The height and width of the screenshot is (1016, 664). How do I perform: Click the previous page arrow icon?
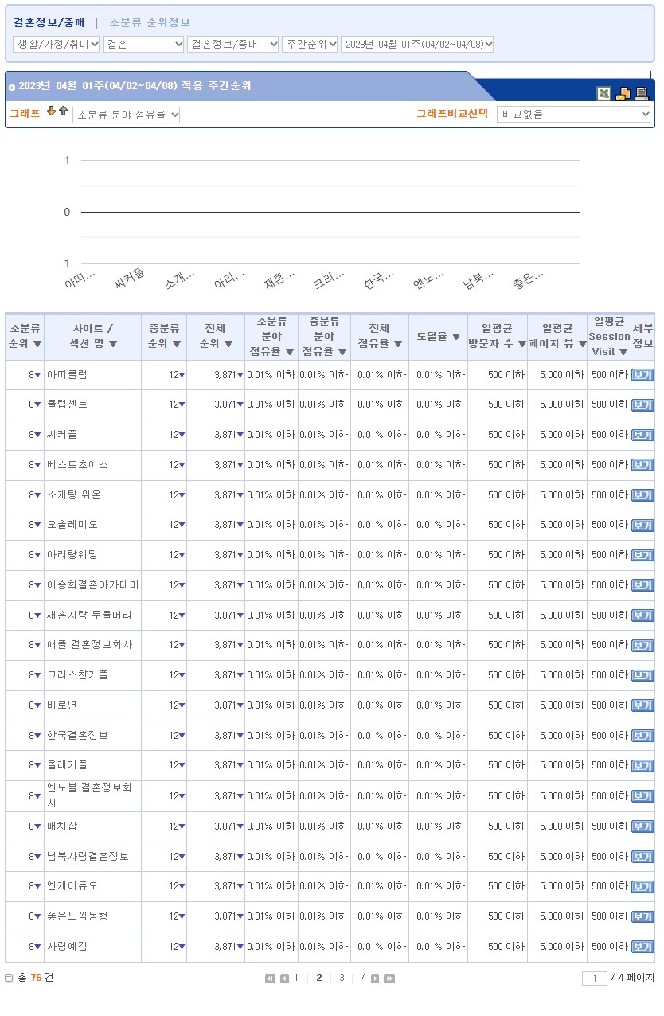(x=284, y=979)
